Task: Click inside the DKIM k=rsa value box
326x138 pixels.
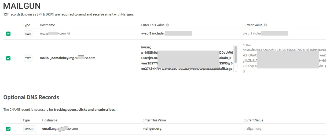Action: [x=188, y=58]
